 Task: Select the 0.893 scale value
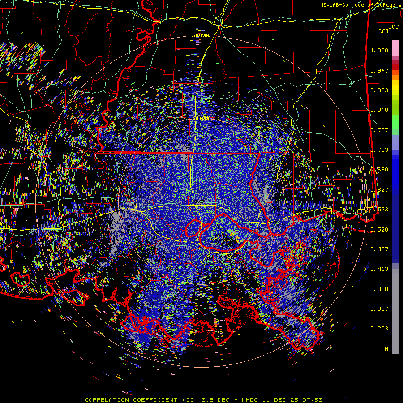379,90
